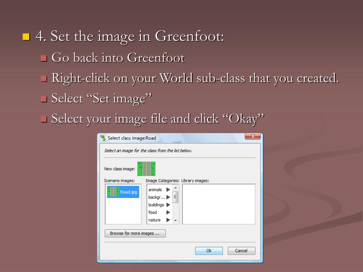Click the 'Go back into Greenfoot' bullet text
The image size is (363, 272).
pos(118,58)
